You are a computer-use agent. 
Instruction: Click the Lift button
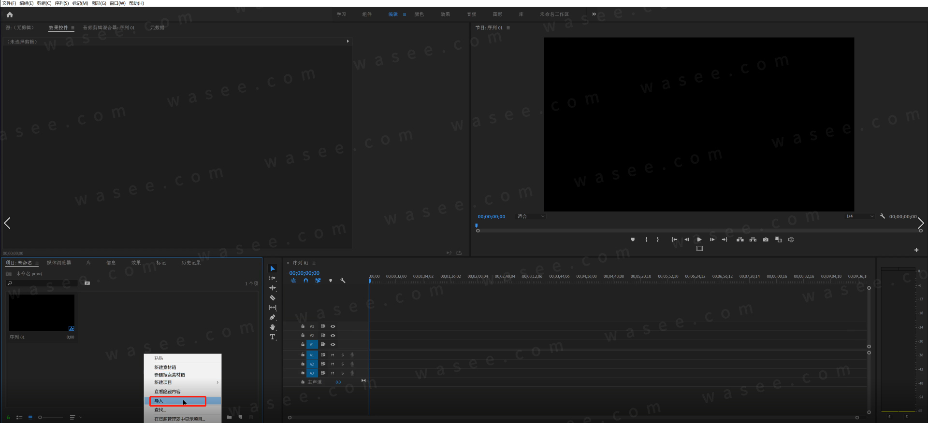(x=740, y=240)
